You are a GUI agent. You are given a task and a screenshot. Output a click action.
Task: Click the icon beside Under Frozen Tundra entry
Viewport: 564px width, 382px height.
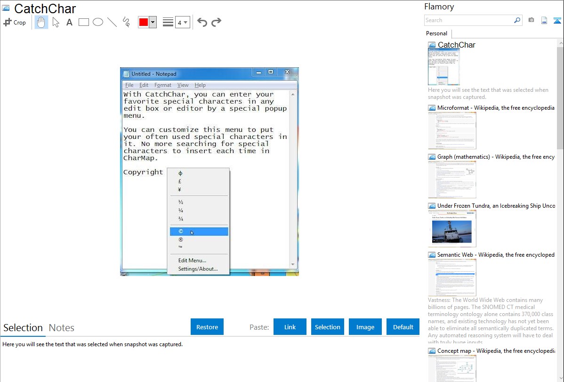click(432, 206)
